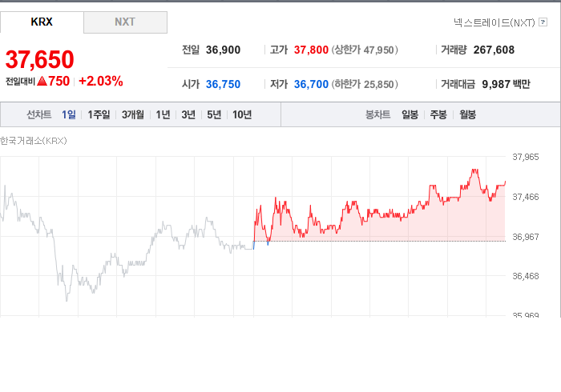Select the 1일 line chart range
The image size is (561, 392).
tap(69, 114)
